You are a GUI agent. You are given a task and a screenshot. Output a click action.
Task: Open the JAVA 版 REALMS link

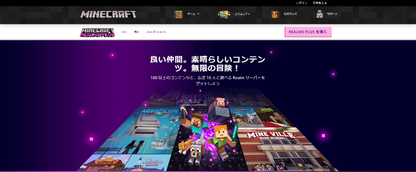coord(156,32)
